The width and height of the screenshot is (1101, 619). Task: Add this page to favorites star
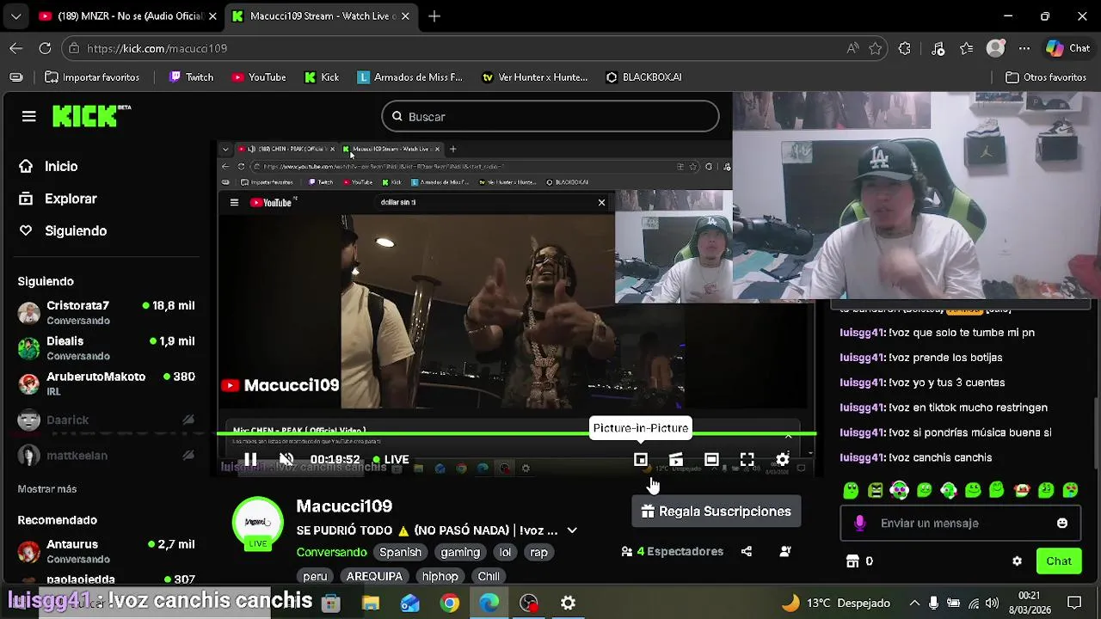pyautogui.click(x=876, y=49)
